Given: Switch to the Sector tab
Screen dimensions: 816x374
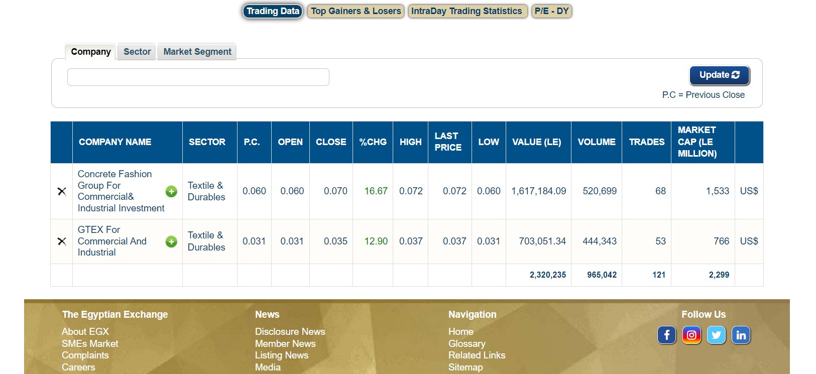Looking at the screenshot, I should 137,52.
